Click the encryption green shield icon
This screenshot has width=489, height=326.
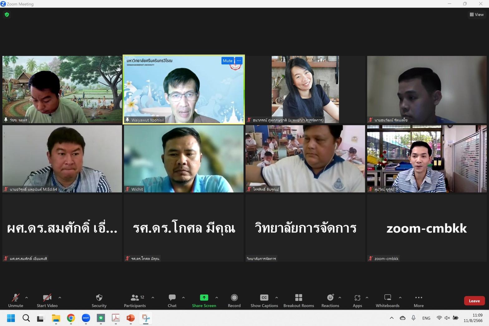click(7, 15)
